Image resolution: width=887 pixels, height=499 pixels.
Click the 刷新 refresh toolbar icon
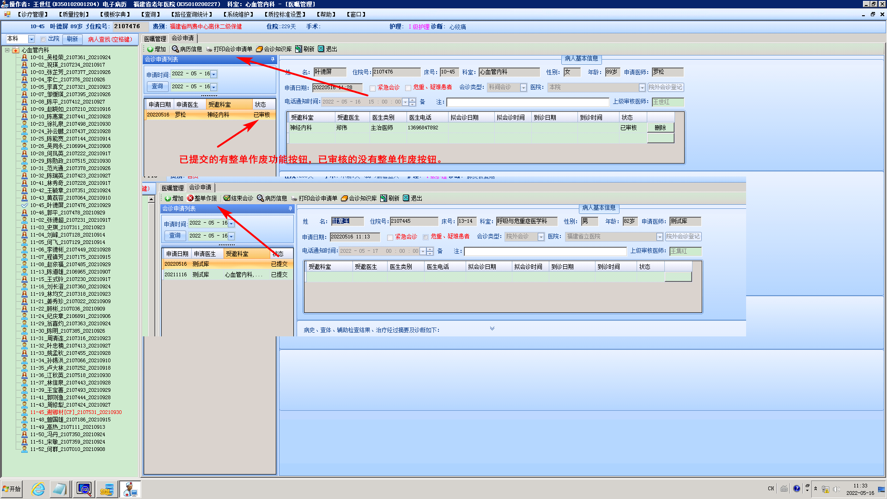tap(298, 49)
